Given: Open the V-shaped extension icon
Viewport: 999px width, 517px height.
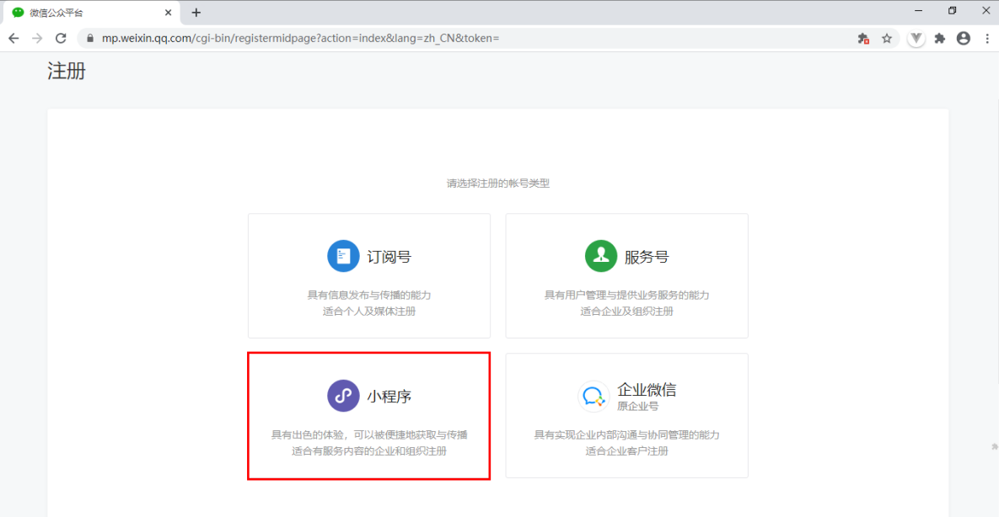Looking at the screenshot, I should (x=916, y=38).
